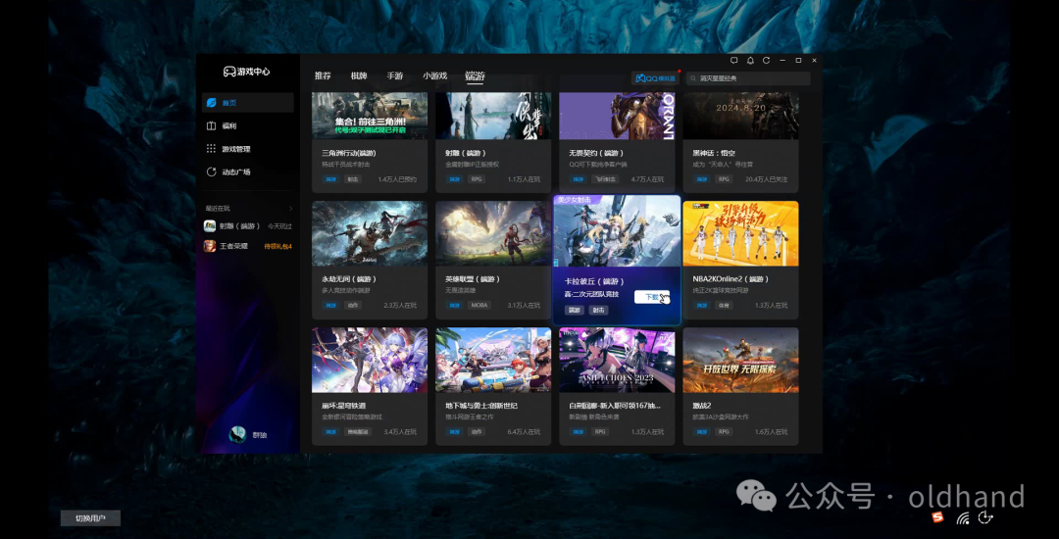Click the 英雄联盟（端游） title text
Screen dimensions: 1059x539
pos(473,278)
